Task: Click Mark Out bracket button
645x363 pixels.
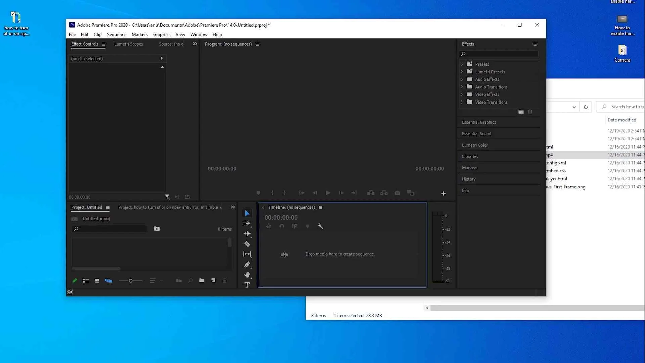Action: (x=285, y=193)
